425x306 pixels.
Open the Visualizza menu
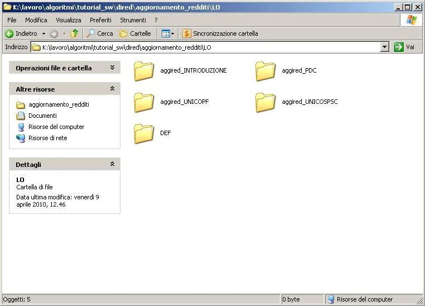68,20
